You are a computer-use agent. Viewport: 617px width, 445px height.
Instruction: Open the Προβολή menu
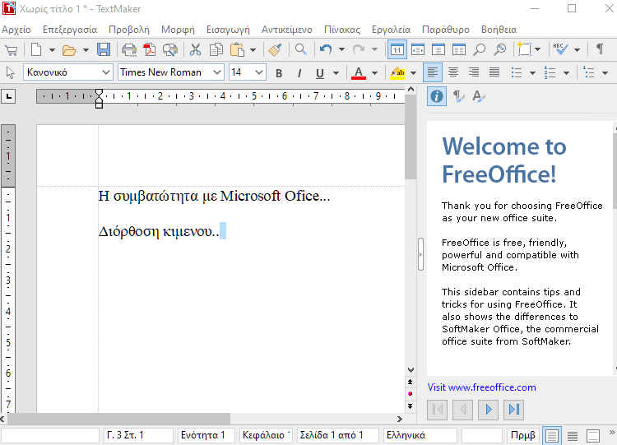[129, 30]
